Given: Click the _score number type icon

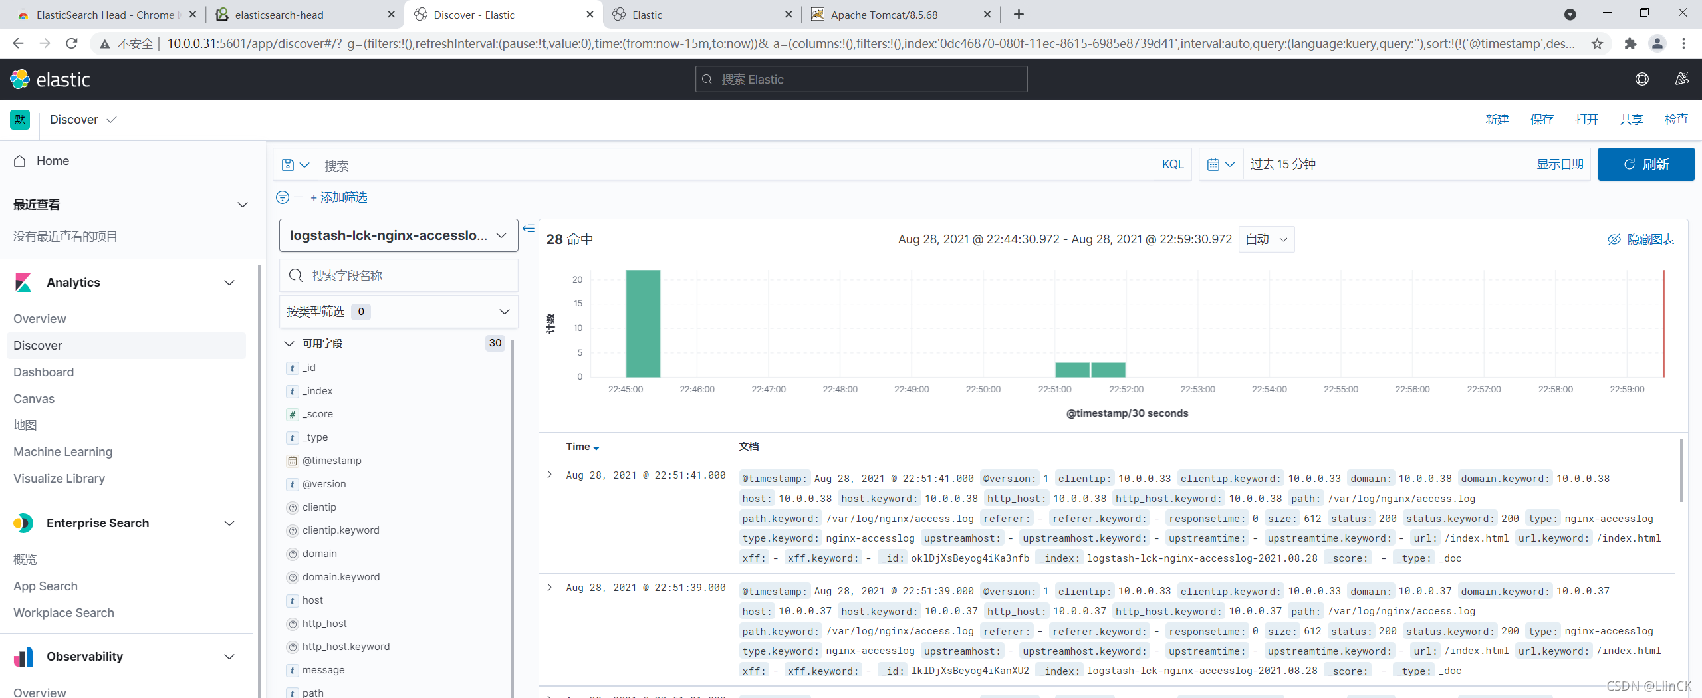Looking at the screenshot, I should pyautogui.click(x=293, y=414).
